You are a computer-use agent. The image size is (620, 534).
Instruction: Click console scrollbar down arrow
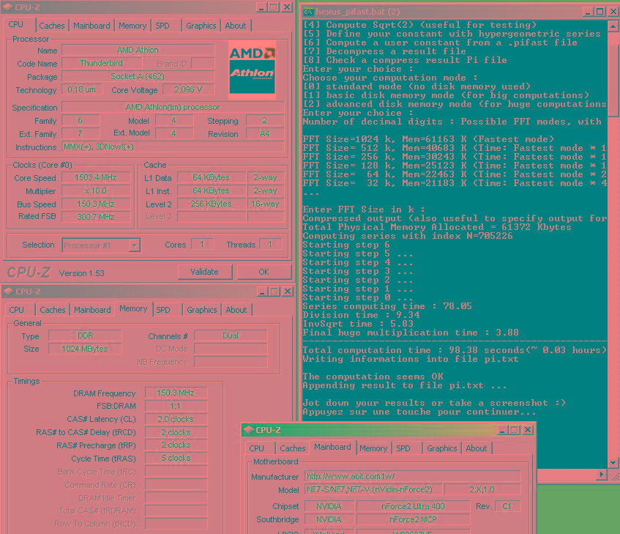click(613, 462)
